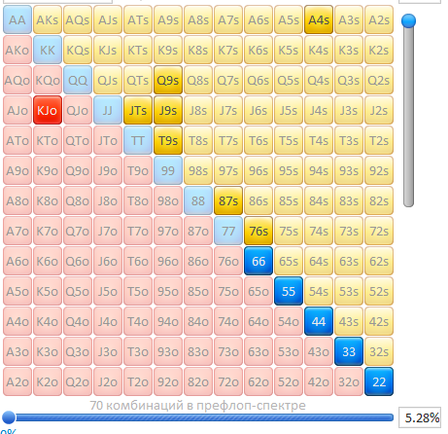The image size is (448, 434).
Task: Select the KK pocket kings cell
Action: [48, 50]
